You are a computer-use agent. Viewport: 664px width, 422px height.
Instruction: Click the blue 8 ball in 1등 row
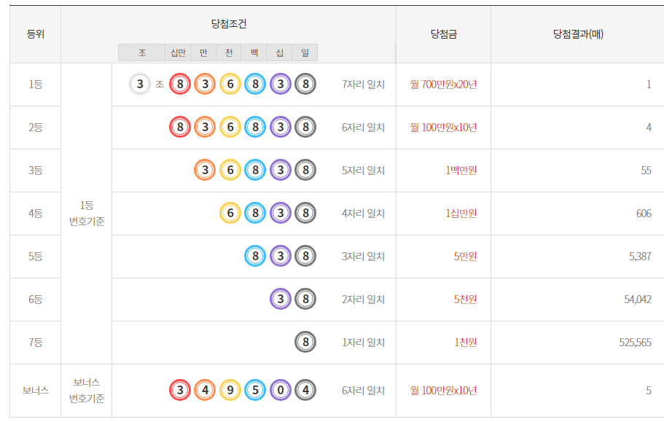(255, 84)
